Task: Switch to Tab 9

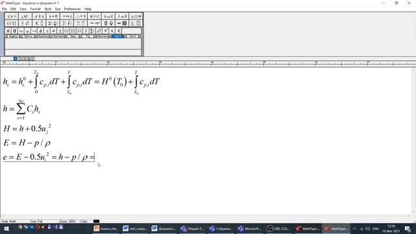Action: tap(133, 36)
